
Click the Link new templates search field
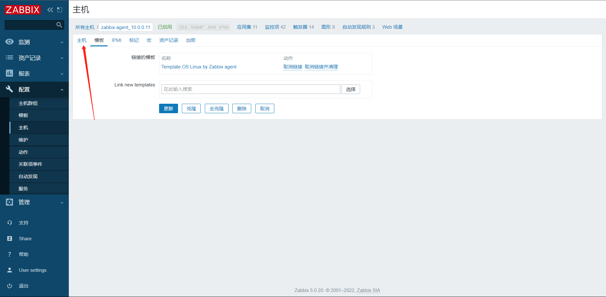(x=251, y=89)
